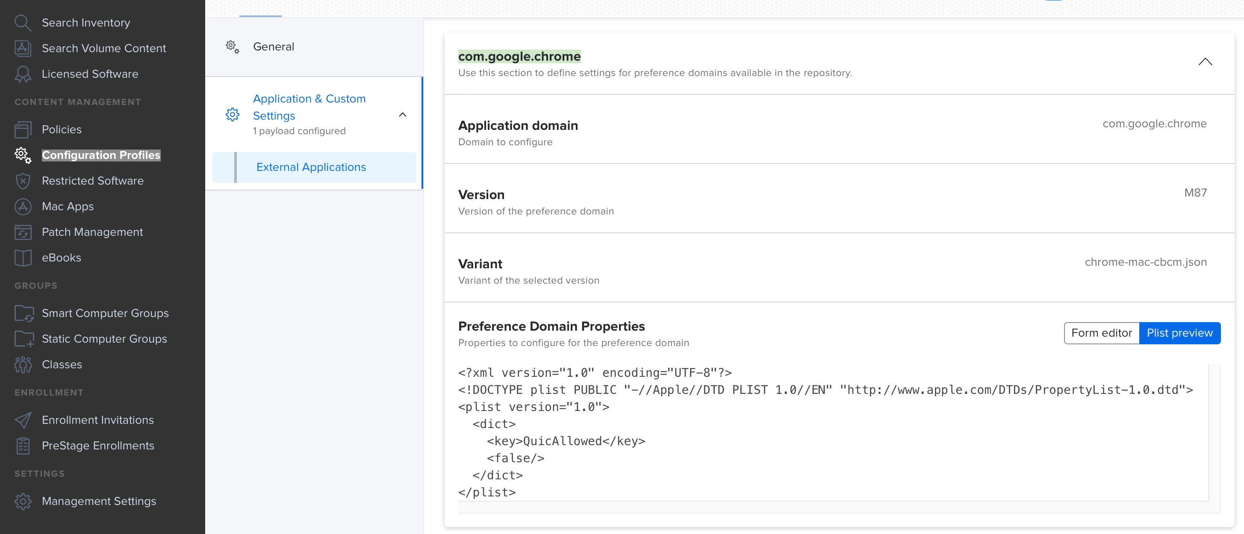Click the PreStage Enrollments checklist icon
The width and height of the screenshot is (1244, 534).
click(23, 446)
